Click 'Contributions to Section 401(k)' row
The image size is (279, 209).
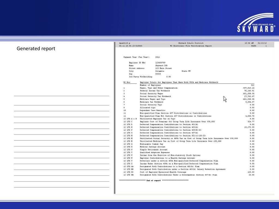(x=189, y=124)
